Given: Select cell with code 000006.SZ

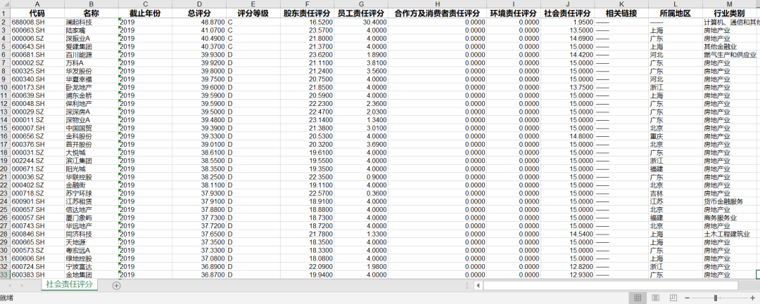Looking at the screenshot, I should point(37,39).
